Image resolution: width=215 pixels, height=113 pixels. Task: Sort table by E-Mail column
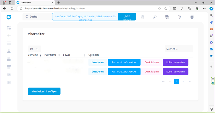[74, 55]
